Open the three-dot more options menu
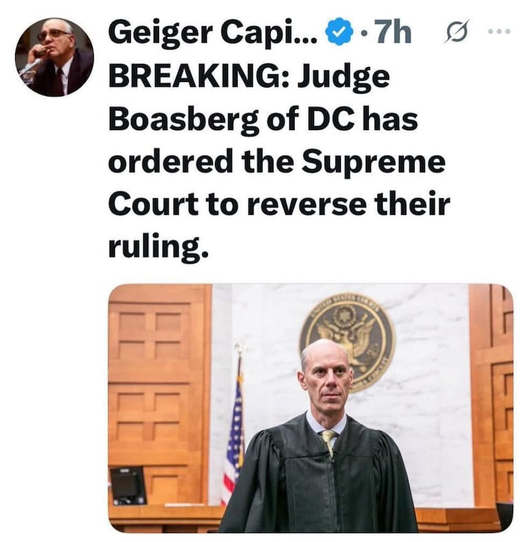This screenshot has height=542, width=529. pos(499,32)
